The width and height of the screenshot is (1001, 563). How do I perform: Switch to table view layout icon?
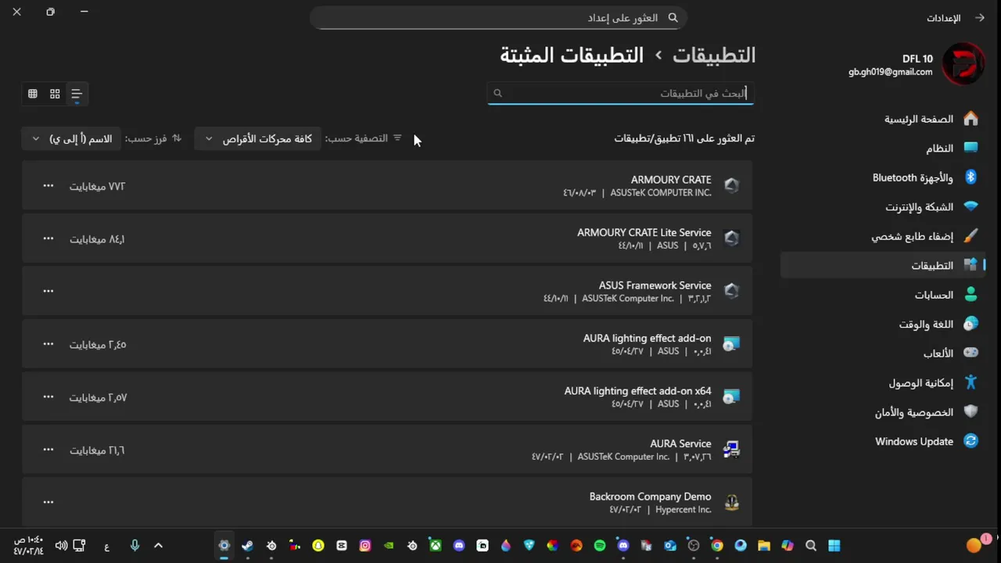coord(33,94)
